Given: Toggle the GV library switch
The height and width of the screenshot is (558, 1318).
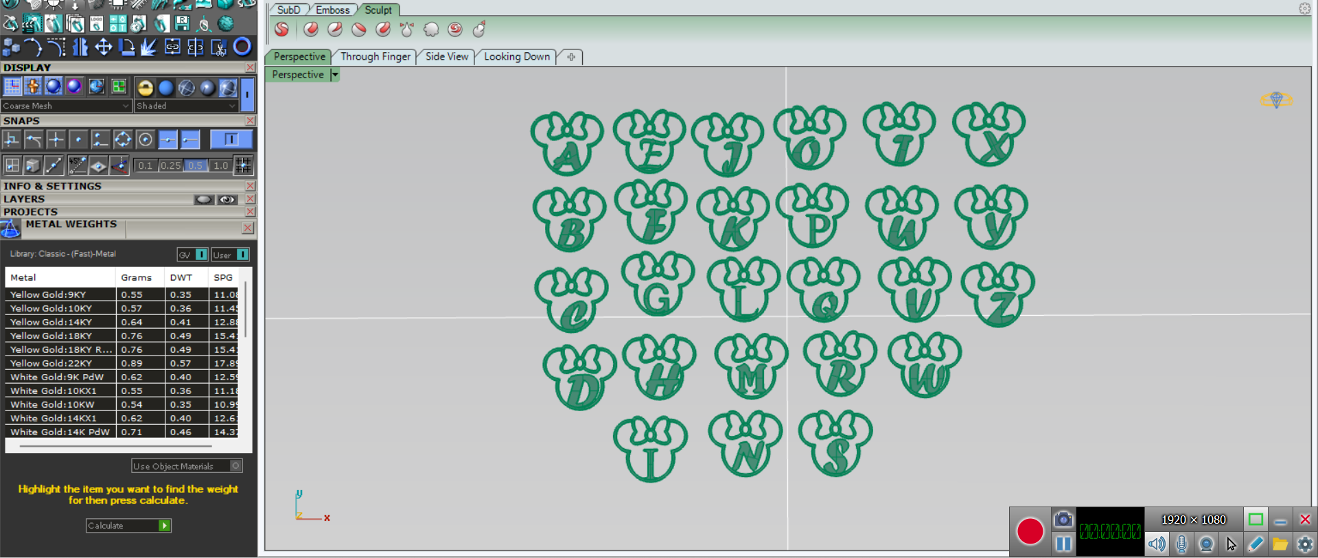Looking at the screenshot, I should [x=201, y=255].
